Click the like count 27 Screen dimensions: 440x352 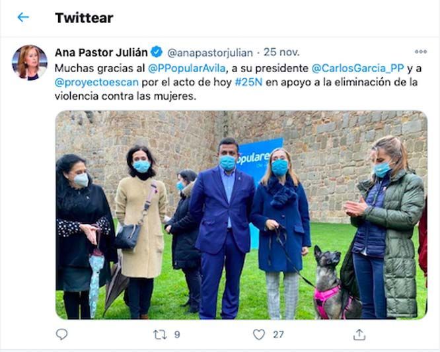278,335
